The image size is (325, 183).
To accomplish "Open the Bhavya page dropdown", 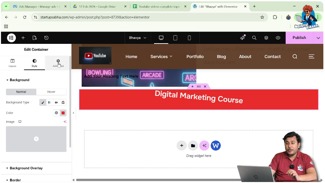I will click(138, 38).
